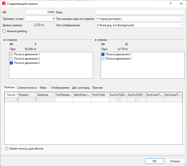The width and height of the screenshot is (187, 166).
Task: Click the № number field showing 10000
Action: [40, 12]
